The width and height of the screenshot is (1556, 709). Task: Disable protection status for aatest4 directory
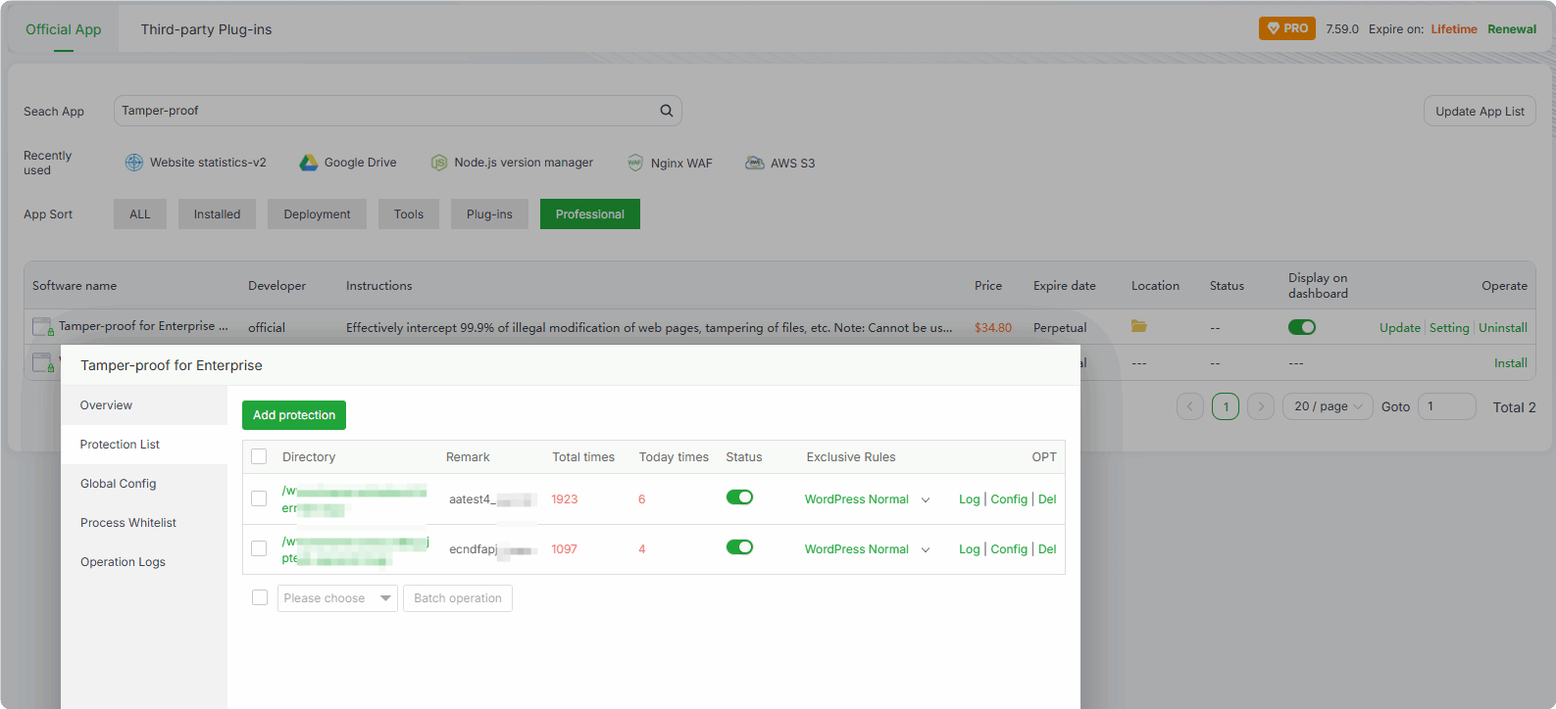[739, 497]
